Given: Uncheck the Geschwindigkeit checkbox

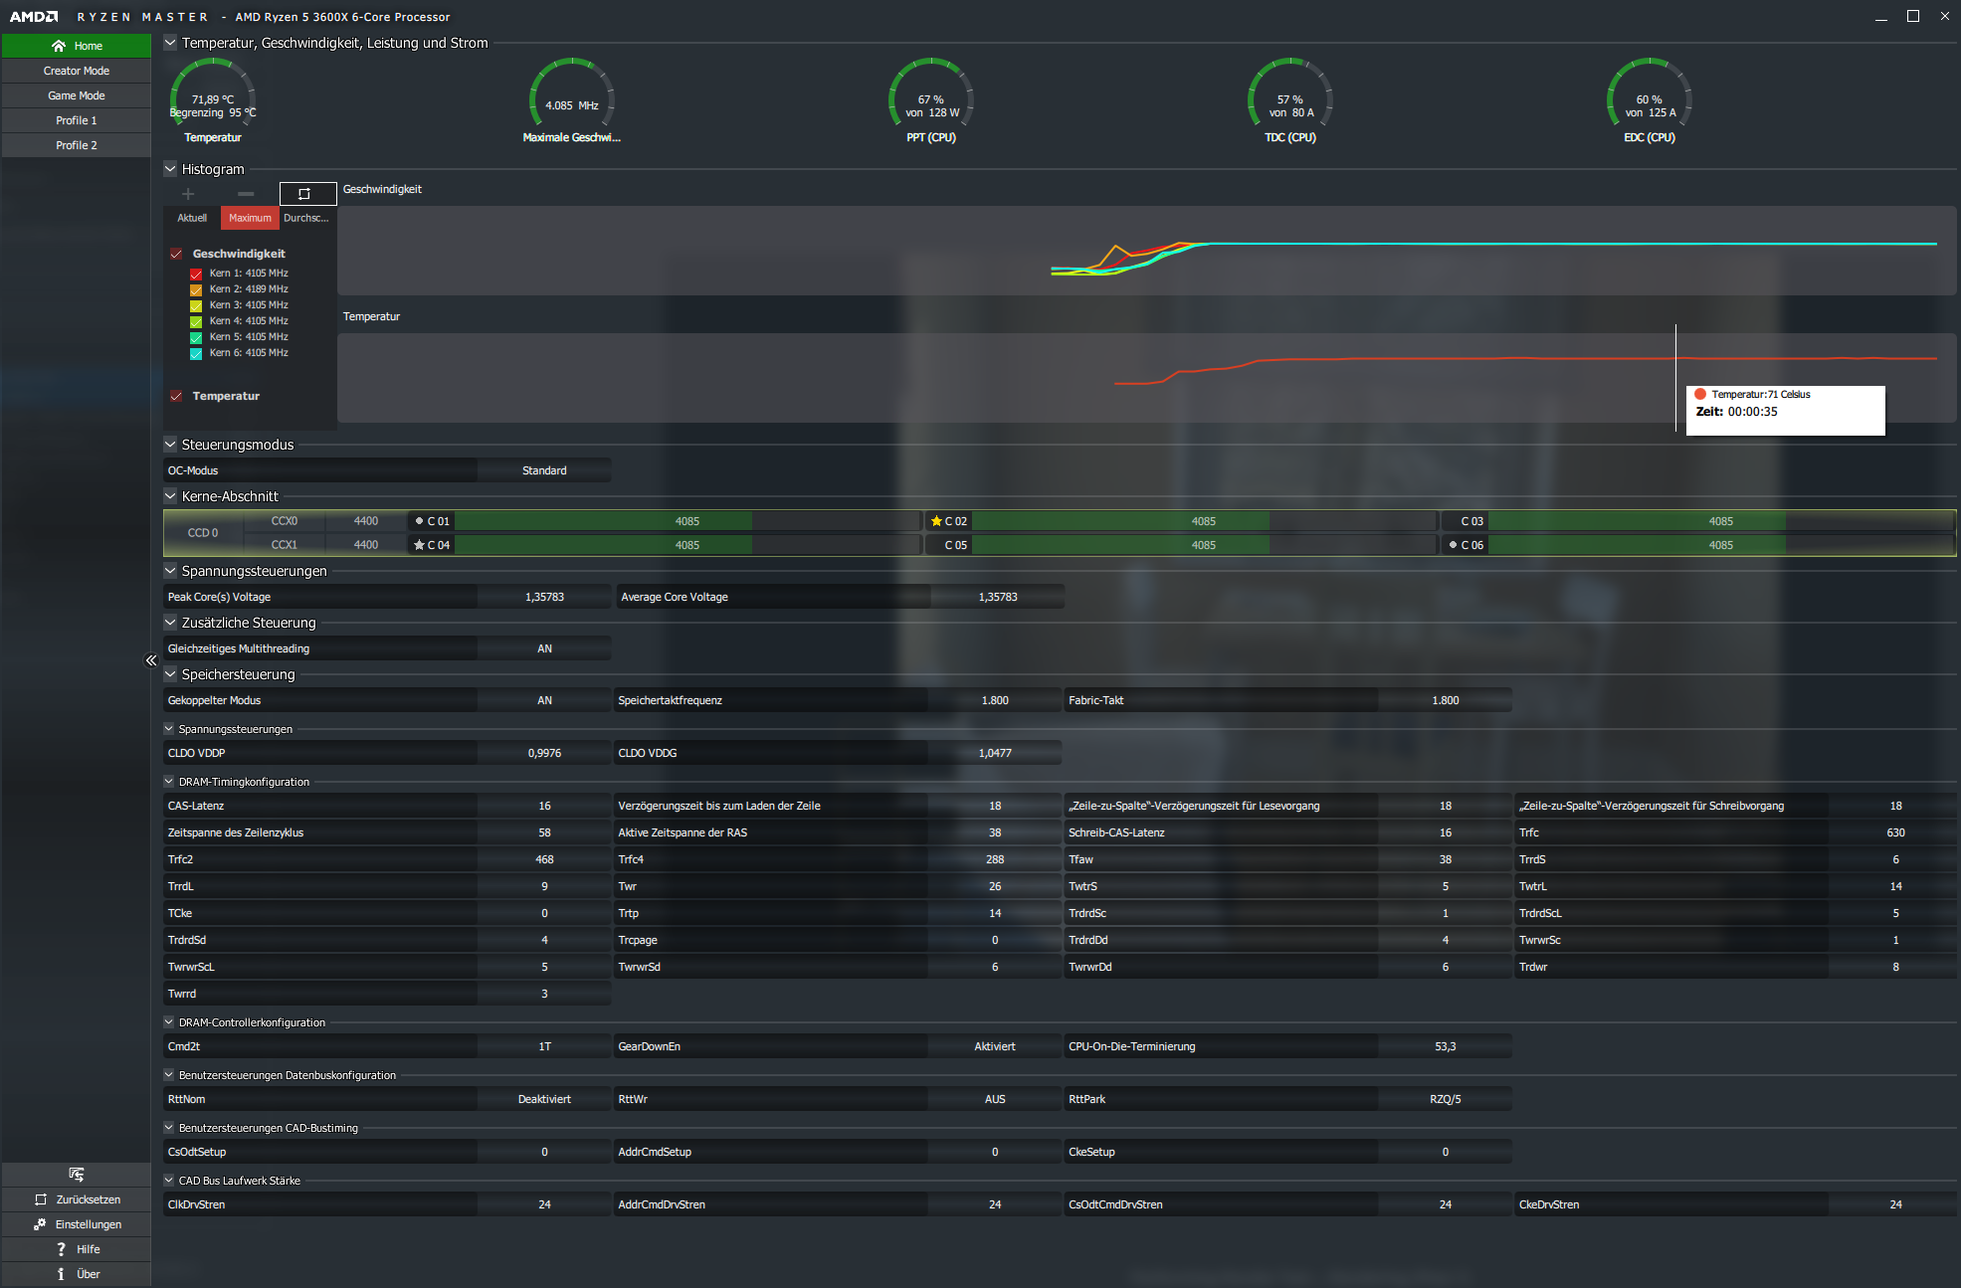Looking at the screenshot, I should [x=176, y=254].
